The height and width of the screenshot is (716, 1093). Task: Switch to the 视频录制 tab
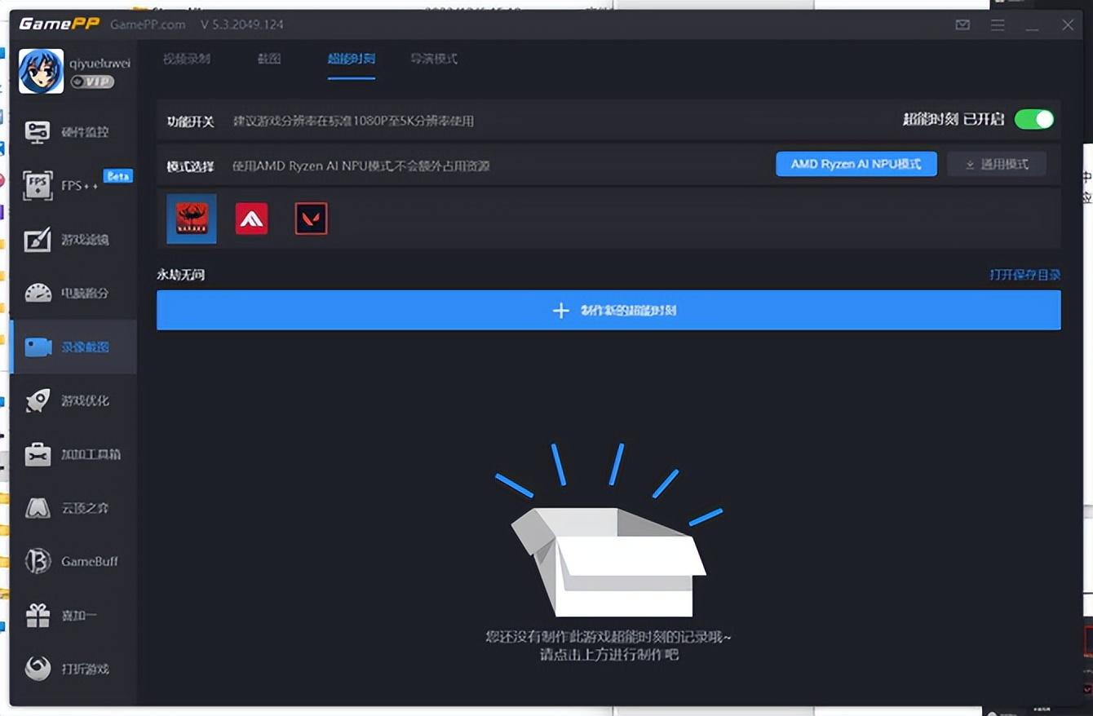click(x=187, y=59)
